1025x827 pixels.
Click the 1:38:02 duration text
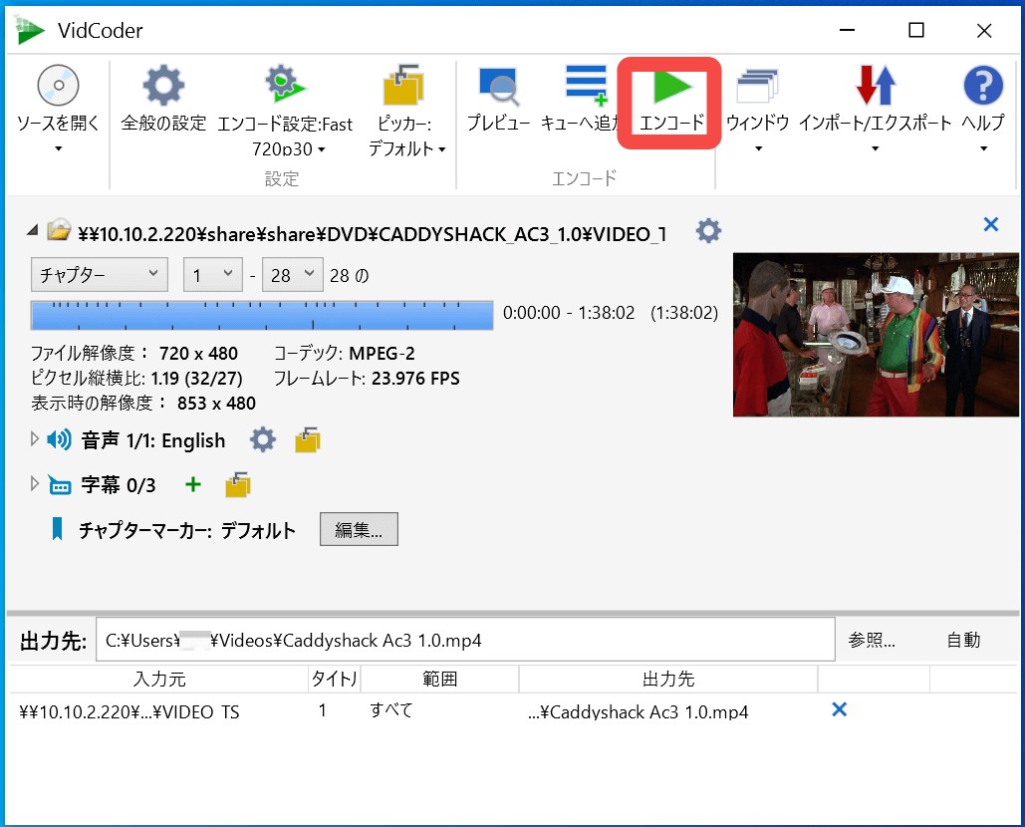(x=683, y=313)
